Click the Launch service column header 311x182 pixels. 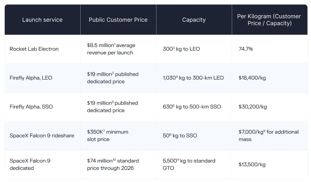click(42, 20)
